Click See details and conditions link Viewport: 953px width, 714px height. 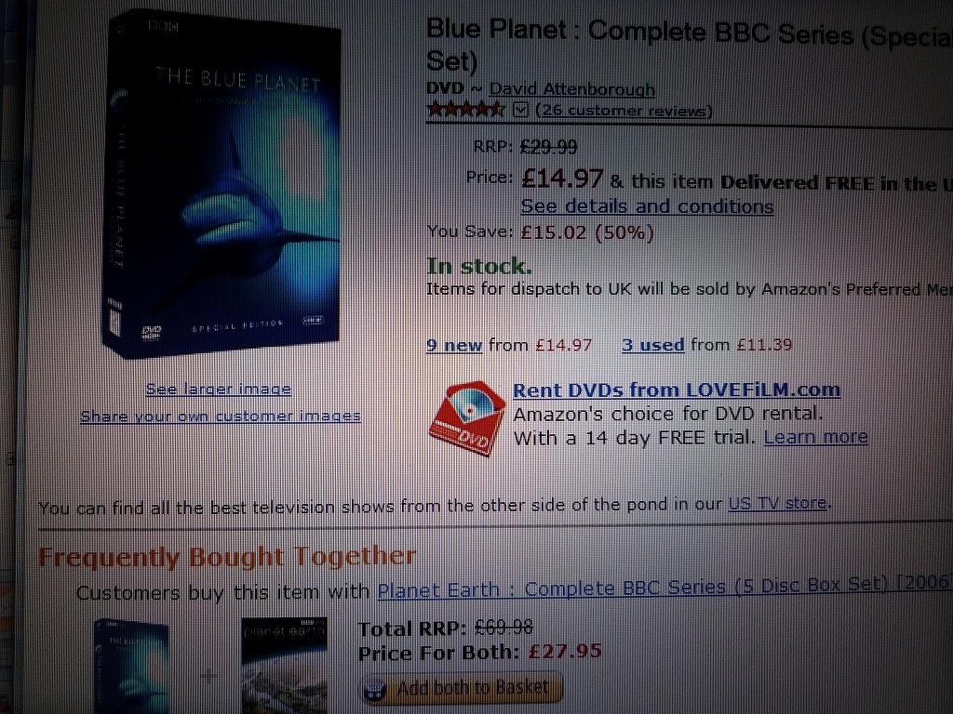click(648, 206)
